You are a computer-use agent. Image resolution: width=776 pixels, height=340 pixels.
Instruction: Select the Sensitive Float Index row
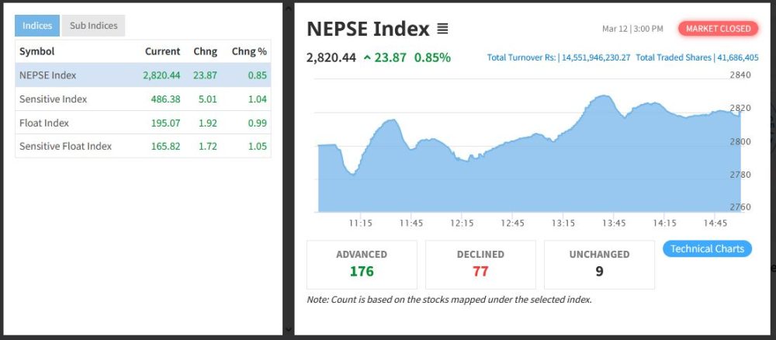click(143, 146)
